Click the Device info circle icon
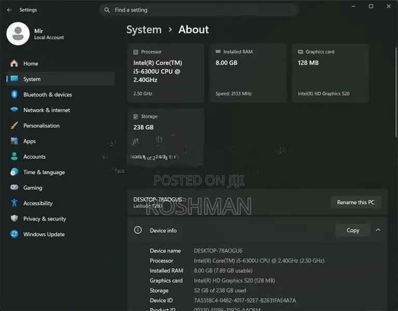 138,230
